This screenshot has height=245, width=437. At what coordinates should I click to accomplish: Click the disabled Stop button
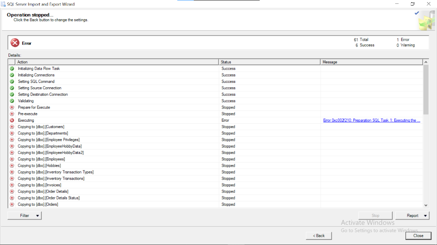(x=376, y=216)
